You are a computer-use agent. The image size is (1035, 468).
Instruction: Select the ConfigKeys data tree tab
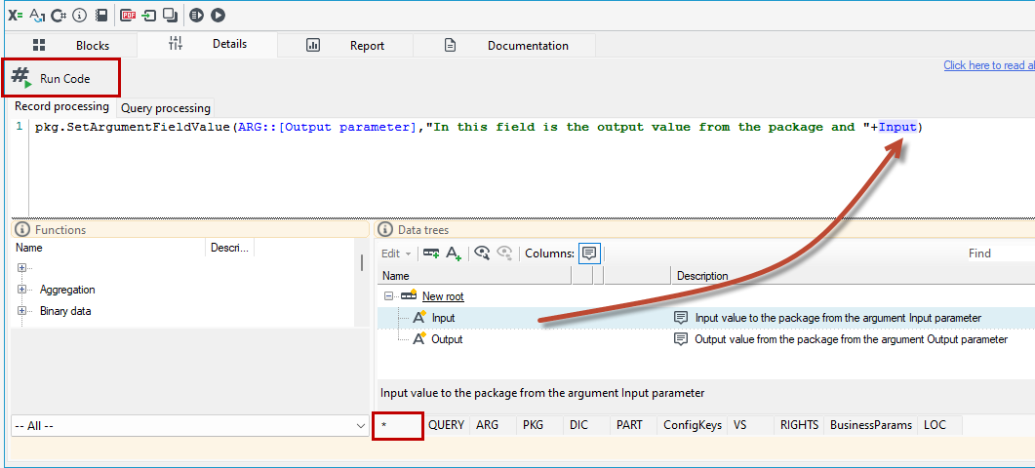[693, 425]
